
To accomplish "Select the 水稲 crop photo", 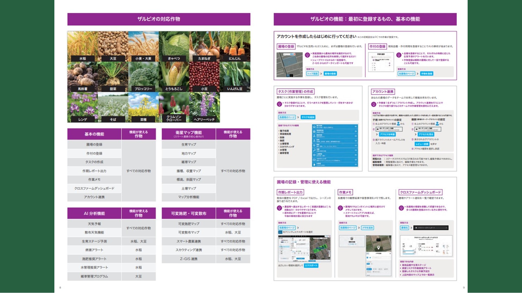I will coord(83,46).
